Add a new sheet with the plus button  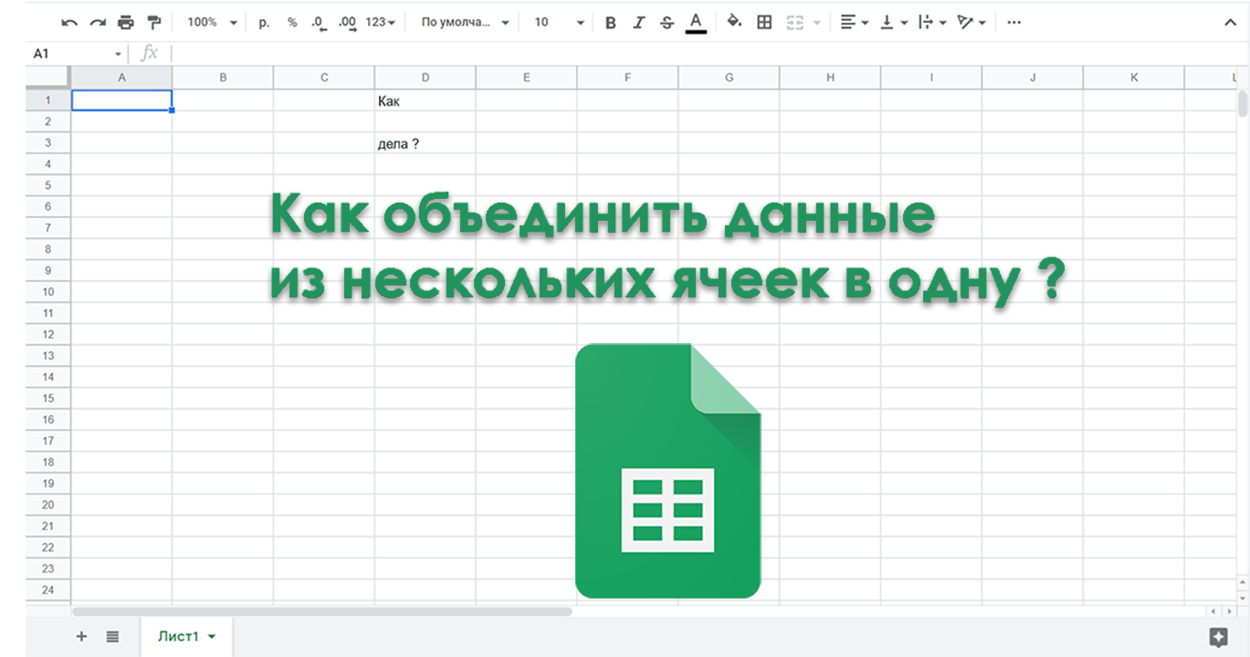click(x=81, y=637)
